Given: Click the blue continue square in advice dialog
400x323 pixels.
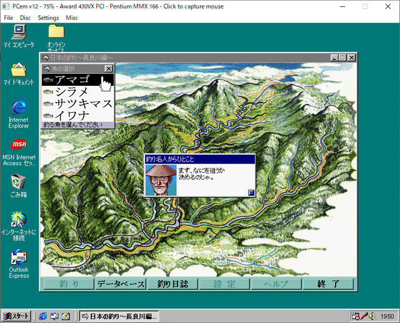Looking at the screenshot, I should [x=251, y=192].
